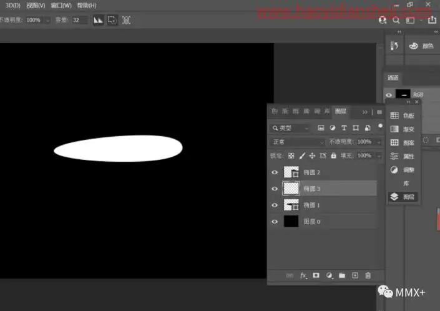The image size is (440, 311).
Task: Open the 3D(D) menu
Action: pyautogui.click(x=13, y=6)
